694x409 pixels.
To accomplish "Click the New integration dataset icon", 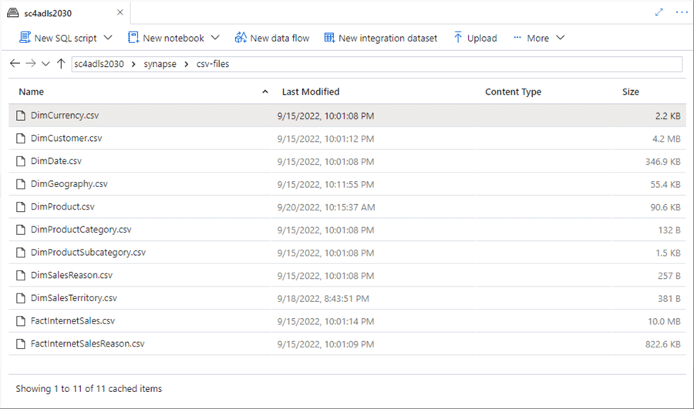I will (x=329, y=38).
